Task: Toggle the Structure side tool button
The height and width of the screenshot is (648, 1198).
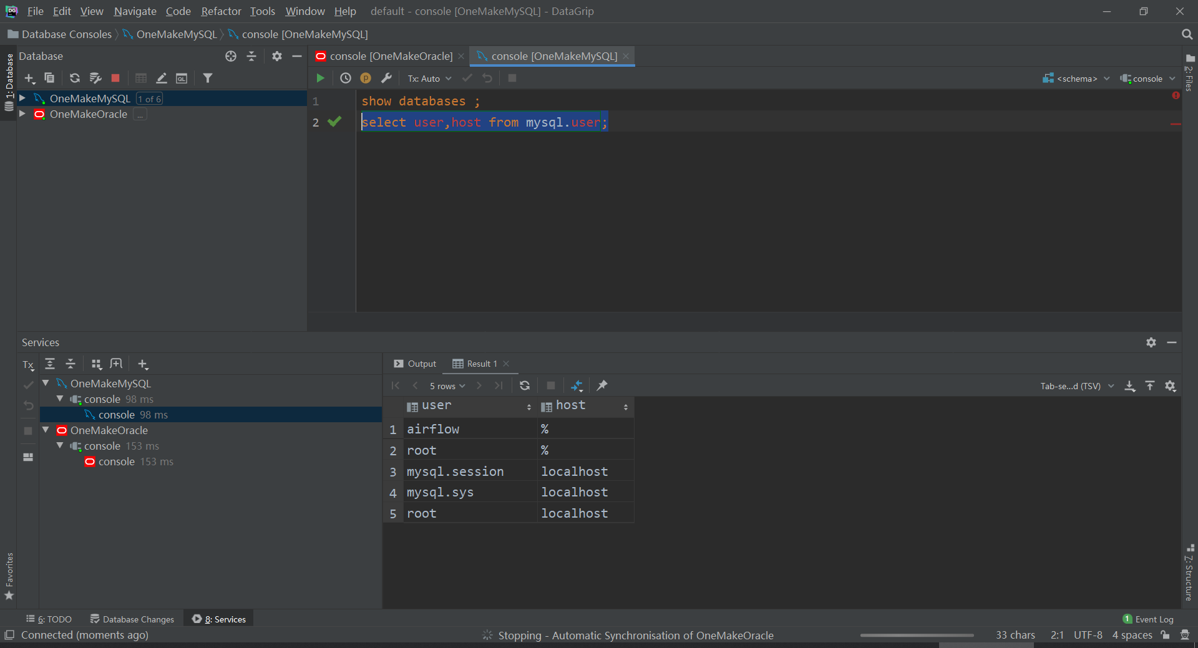Action: click(1189, 573)
